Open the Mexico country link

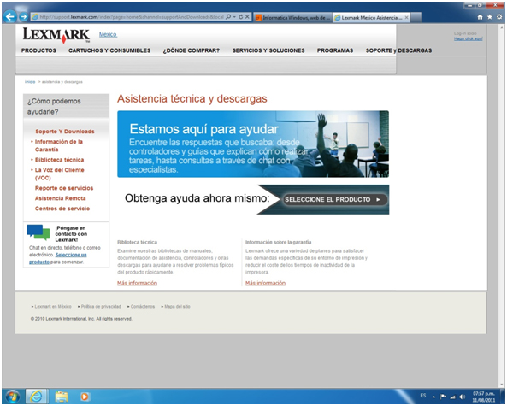coord(108,34)
